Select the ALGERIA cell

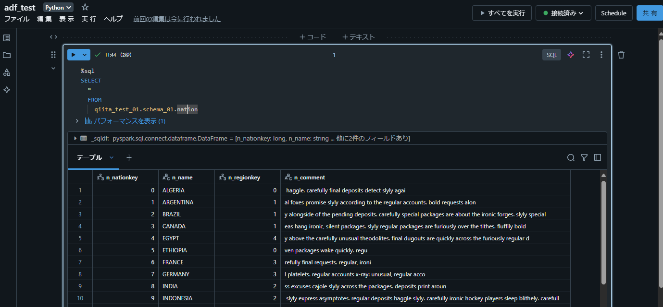[x=187, y=190]
